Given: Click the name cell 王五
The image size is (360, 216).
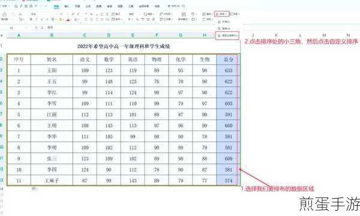Looking at the screenshot, I should tap(52, 82).
